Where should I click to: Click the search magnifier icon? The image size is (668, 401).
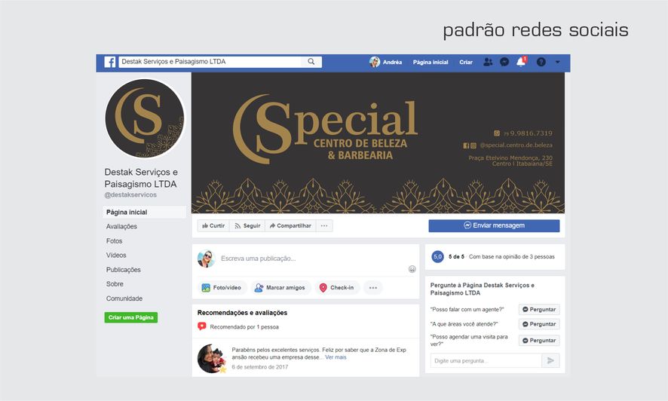pyautogui.click(x=311, y=62)
